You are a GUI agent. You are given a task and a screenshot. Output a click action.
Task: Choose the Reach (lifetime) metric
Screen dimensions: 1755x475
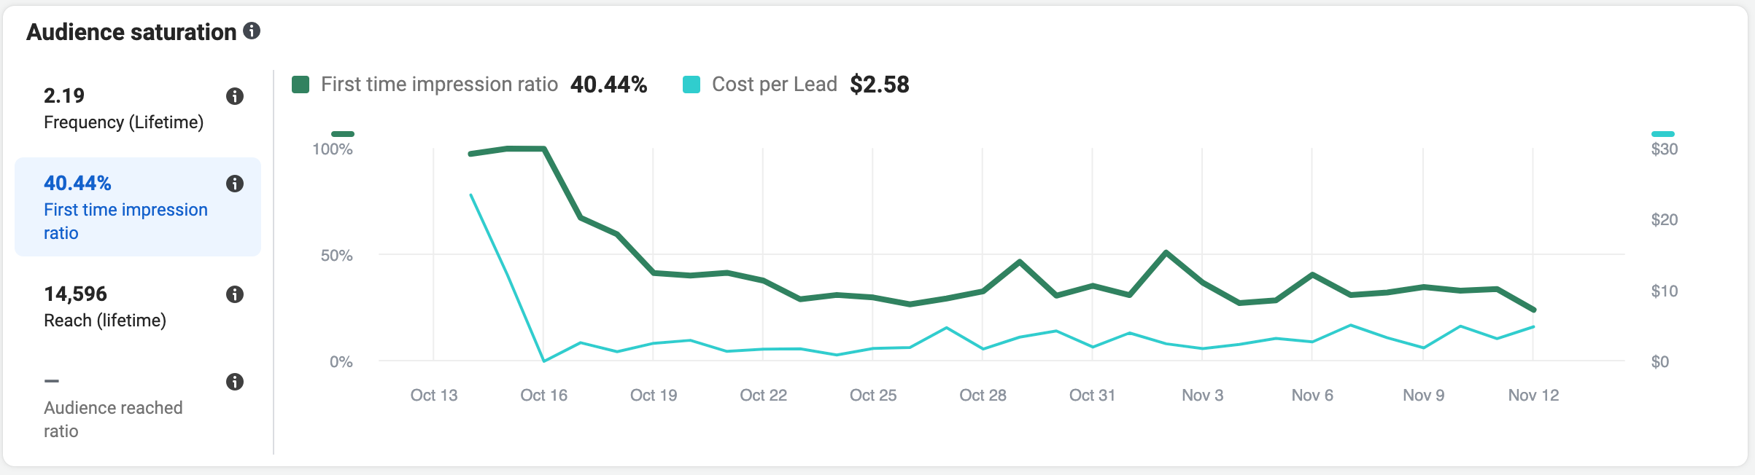[x=138, y=307]
